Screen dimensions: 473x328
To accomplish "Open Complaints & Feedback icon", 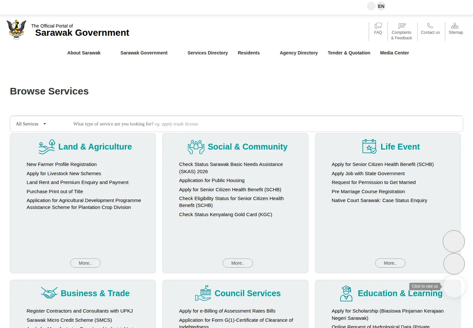I will point(402,26).
